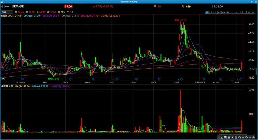
Task: Click the 成交量 volume panel label
Action: point(5,86)
